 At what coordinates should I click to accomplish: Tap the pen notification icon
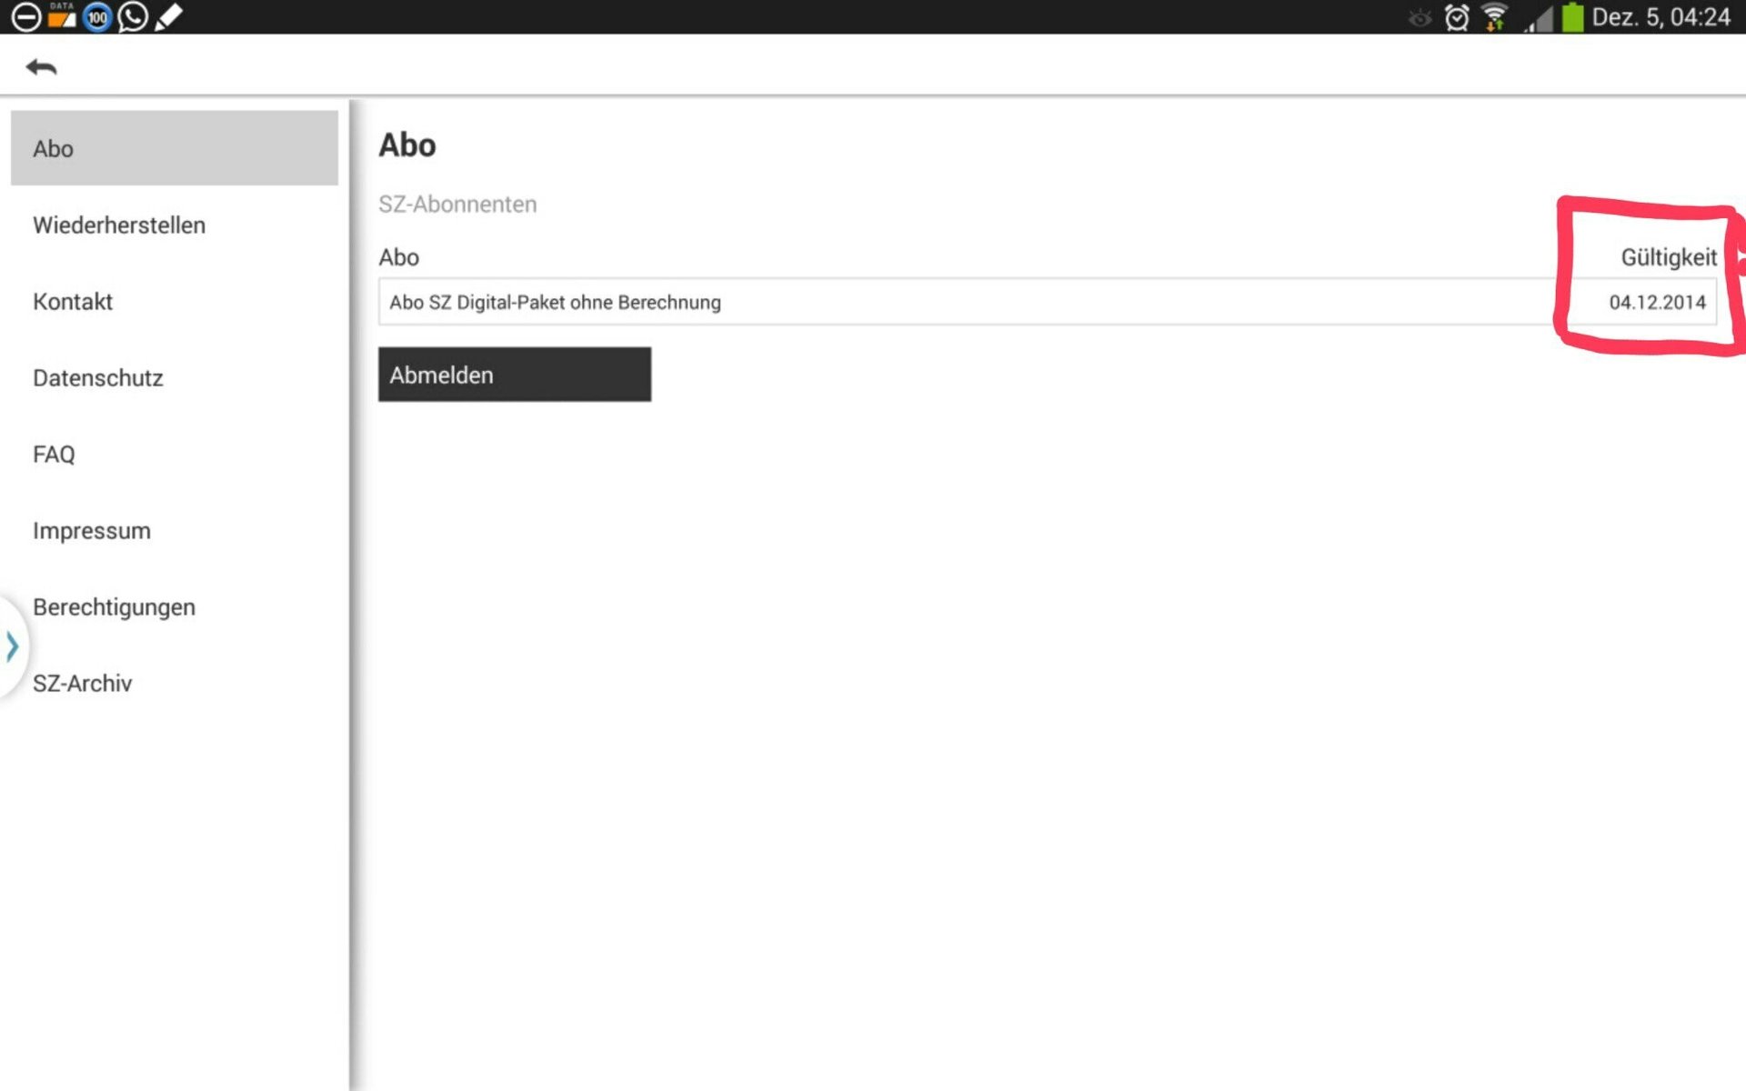pos(168,16)
